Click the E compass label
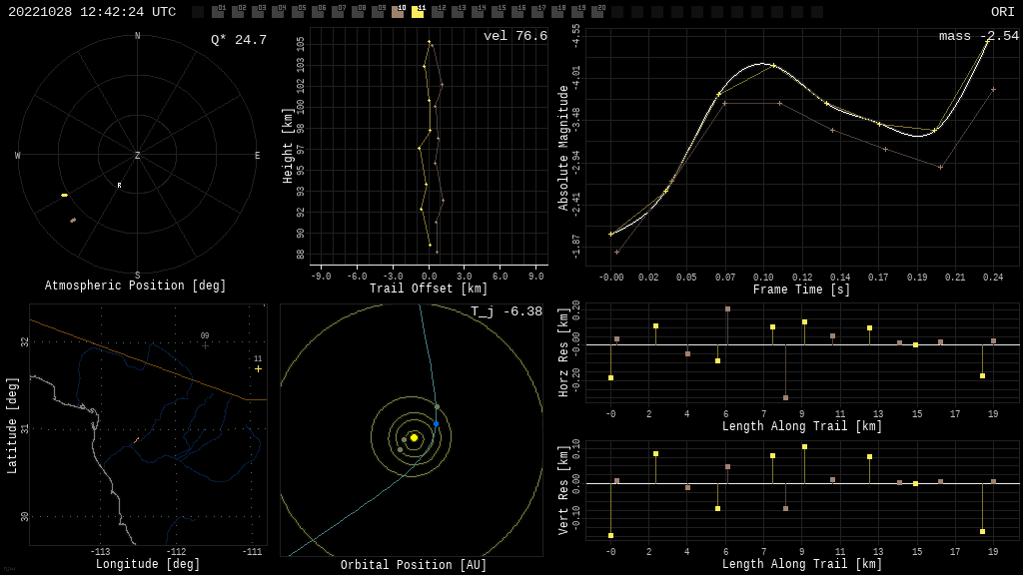Viewport: 1023px width, 575px height. (x=257, y=155)
